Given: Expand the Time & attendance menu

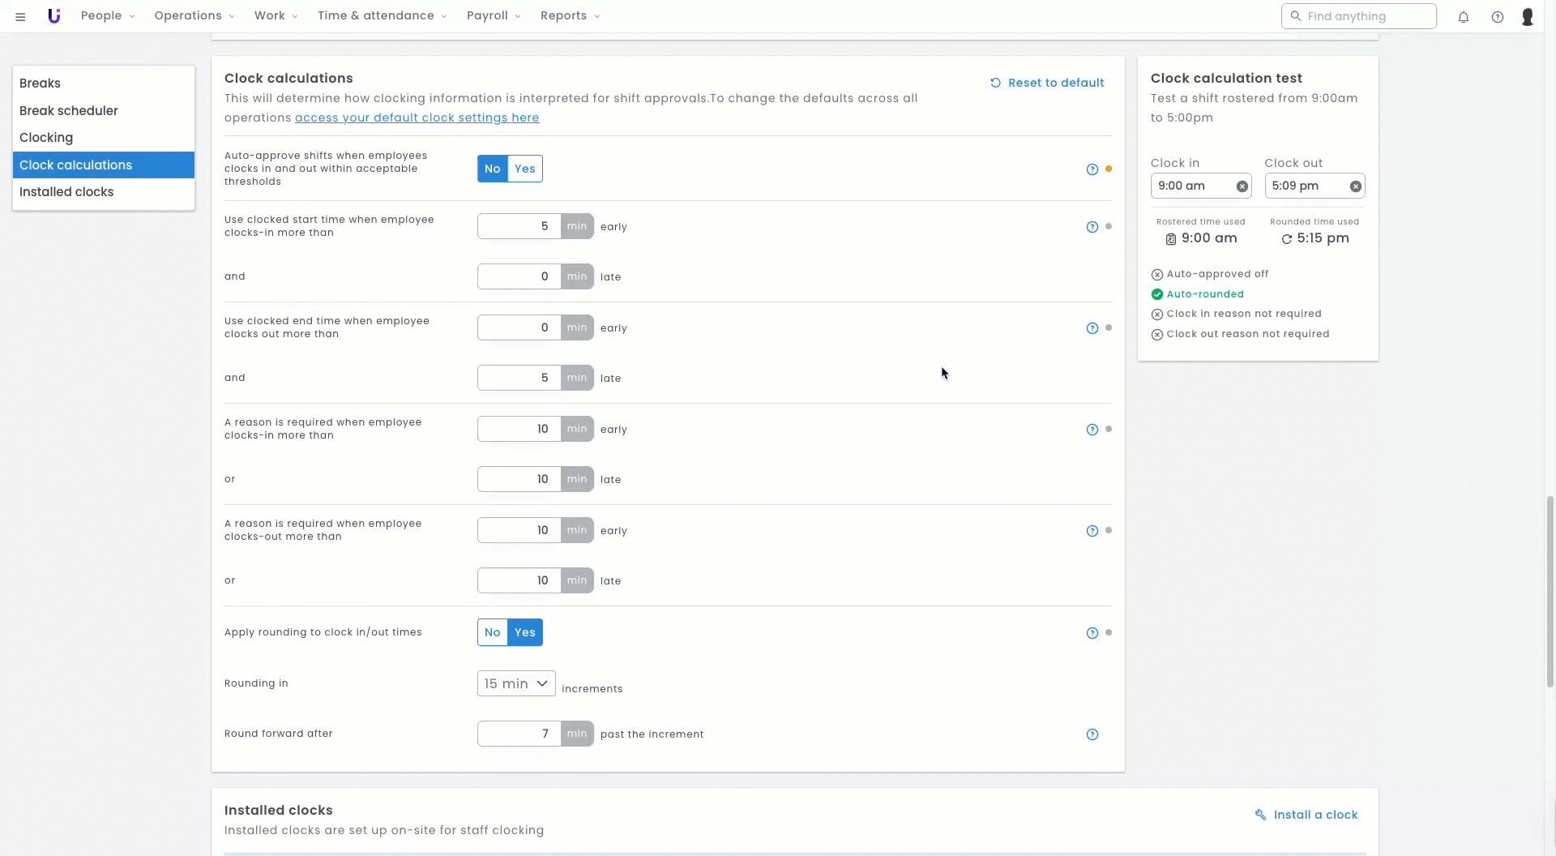Looking at the screenshot, I should click(x=382, y=16).
